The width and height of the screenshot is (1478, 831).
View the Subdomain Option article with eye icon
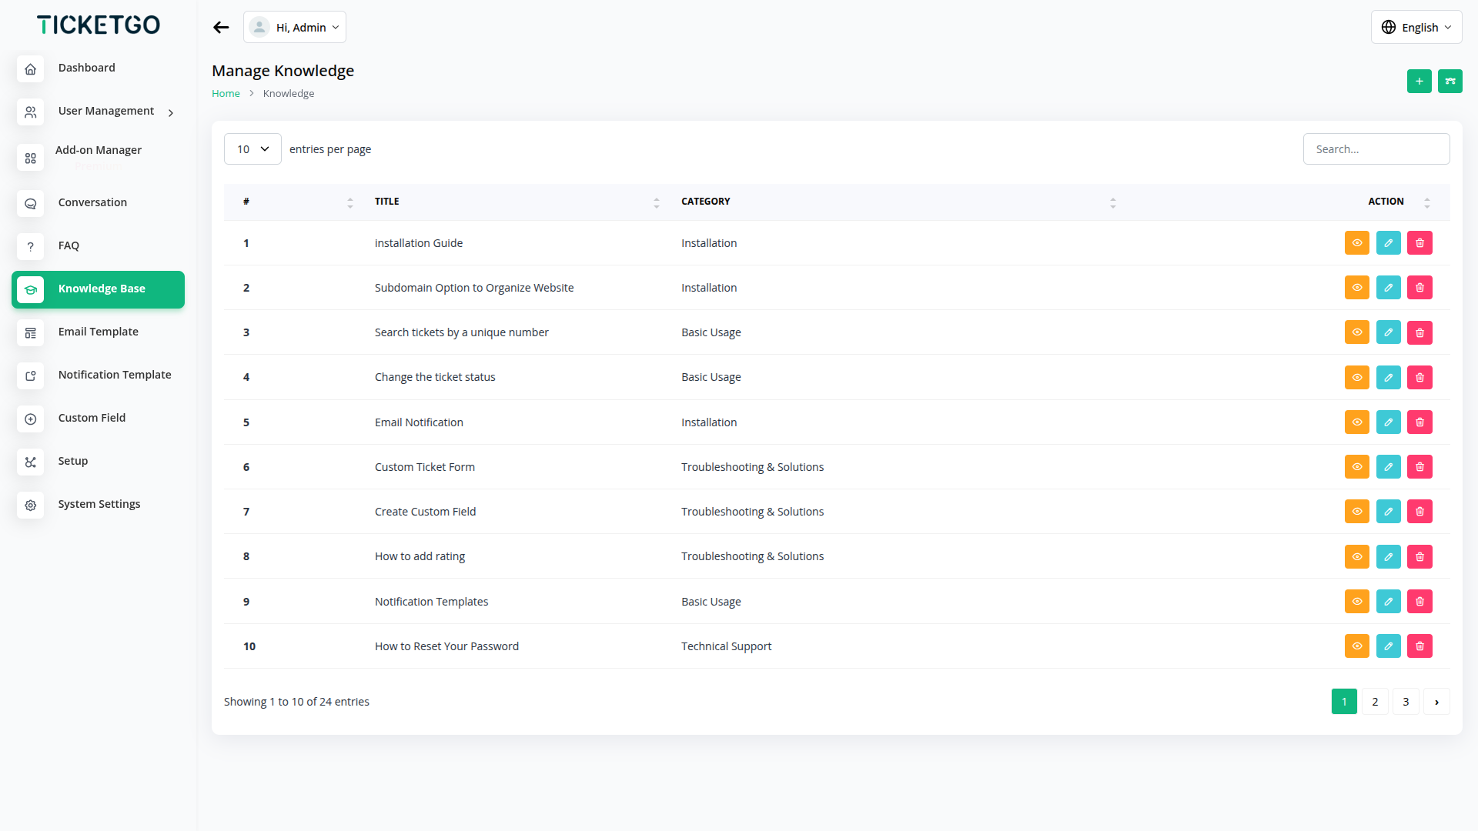pyautogui.click(x=1356, y=288)
